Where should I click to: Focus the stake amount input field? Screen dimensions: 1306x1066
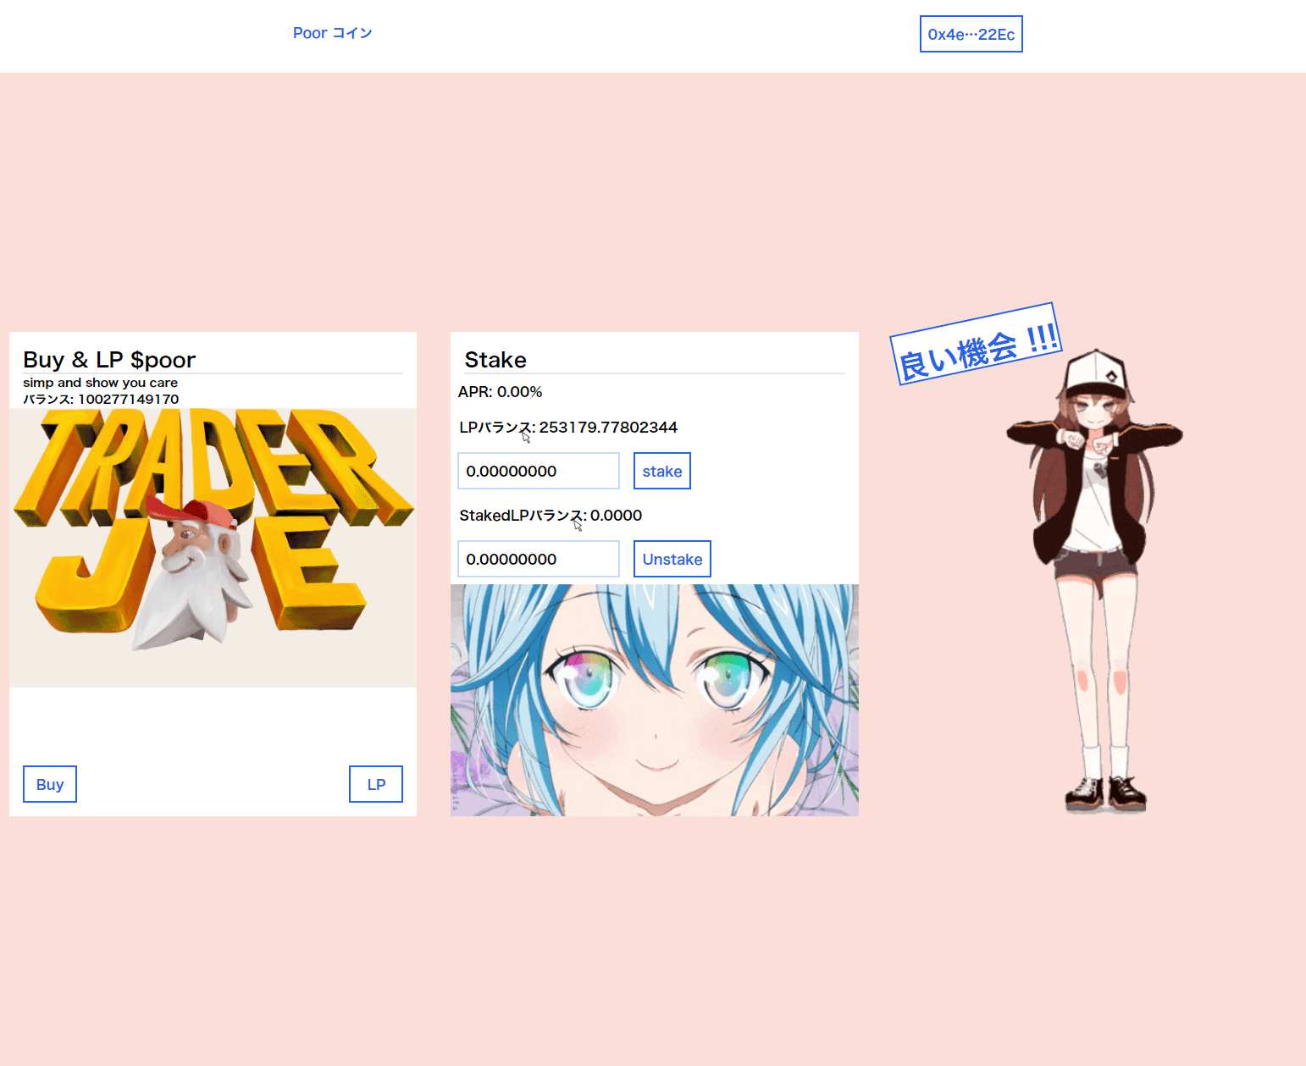click(539, 471)
